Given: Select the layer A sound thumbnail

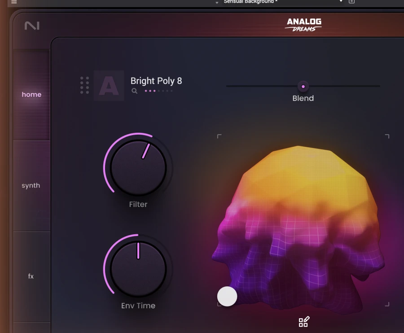Looking at the screenshot, I should coord(109,85).
